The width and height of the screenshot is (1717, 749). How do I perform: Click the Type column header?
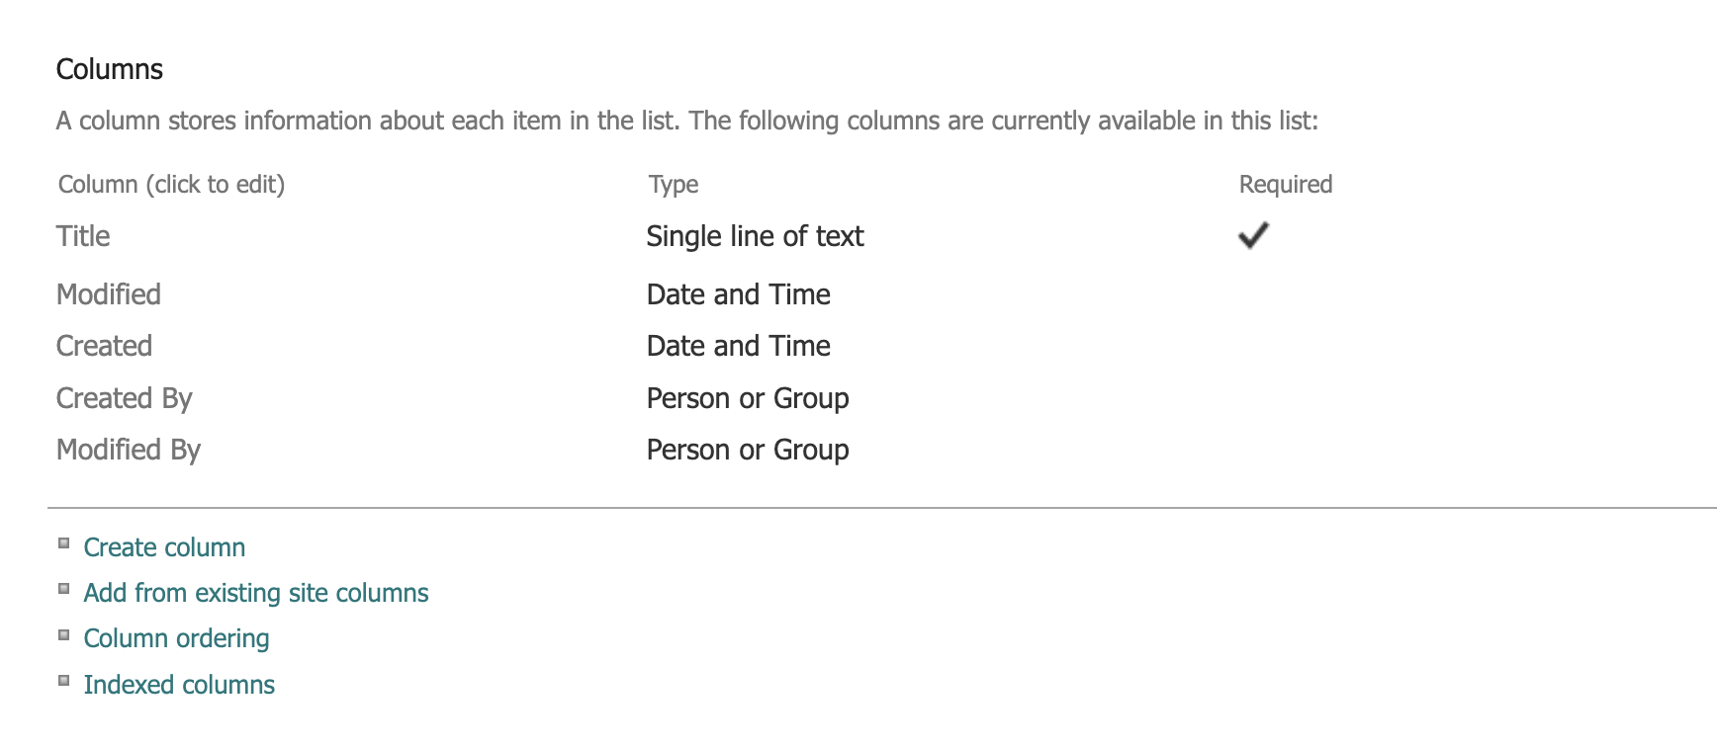pyautogui.click(x=672, y=185)
